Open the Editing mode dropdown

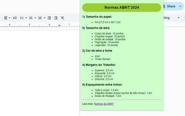click(179, 18)
